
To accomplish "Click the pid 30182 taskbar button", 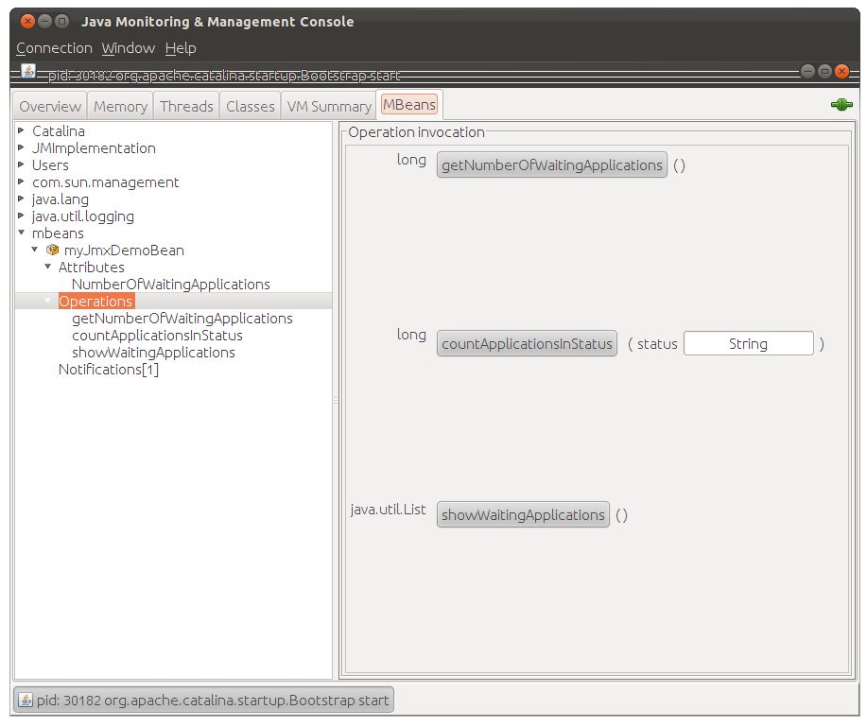I will click(204, 700).
